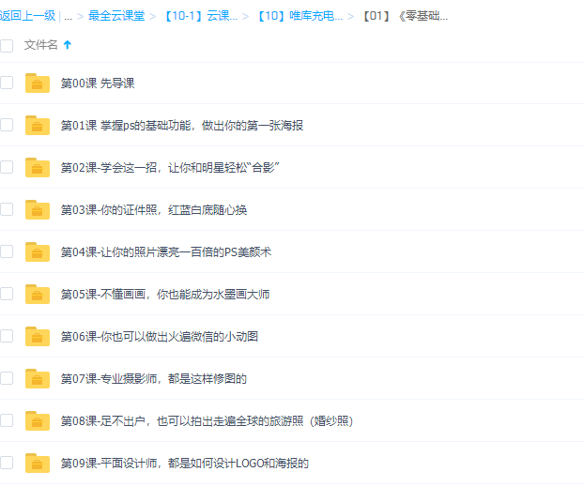The height and width of the screenshot is (487, 584).
Task: Click folder icon next to 第02课 lesson
Action: tap(38, 167)
